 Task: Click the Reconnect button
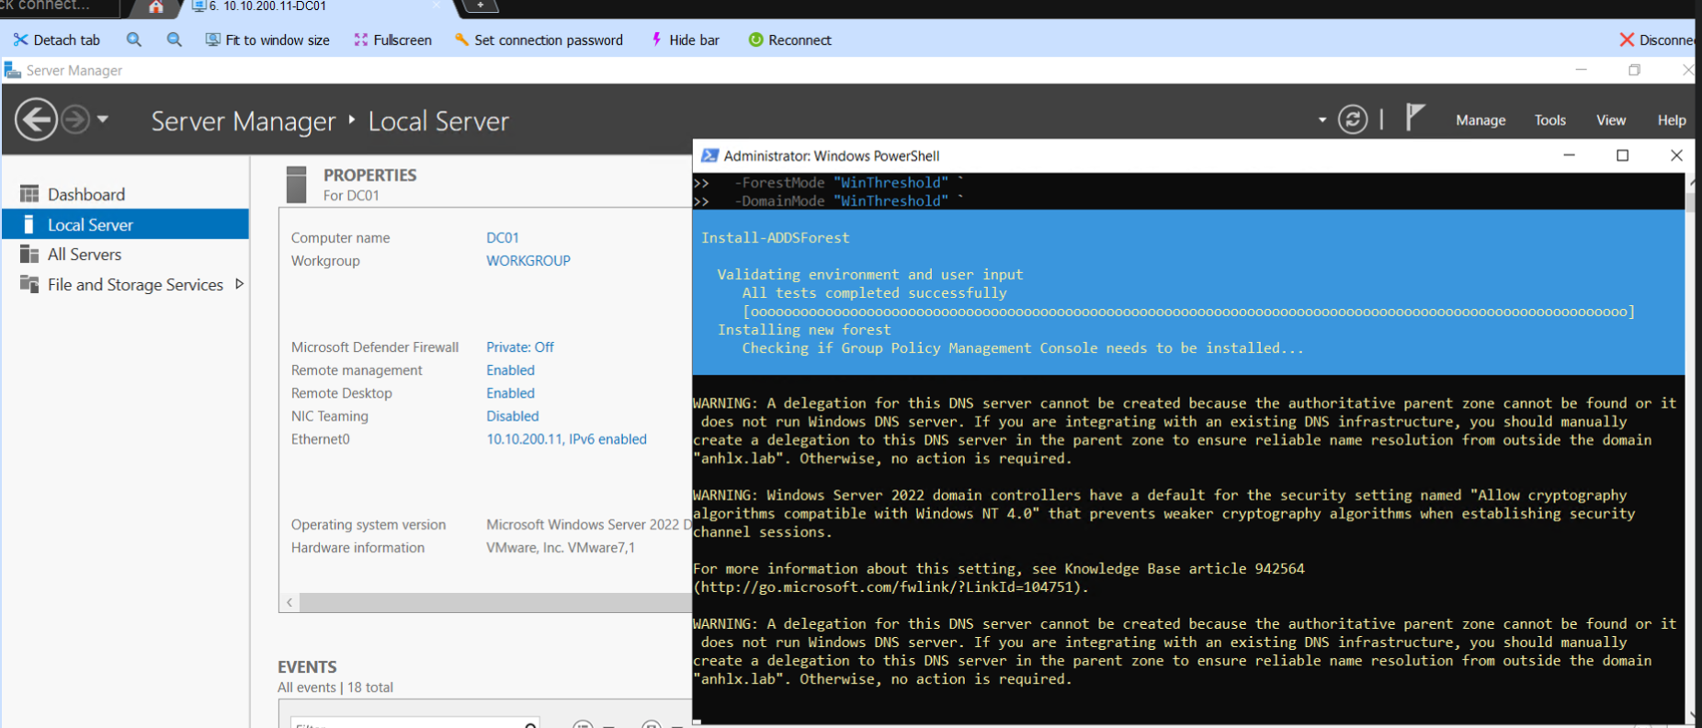(x=790, y=40)
